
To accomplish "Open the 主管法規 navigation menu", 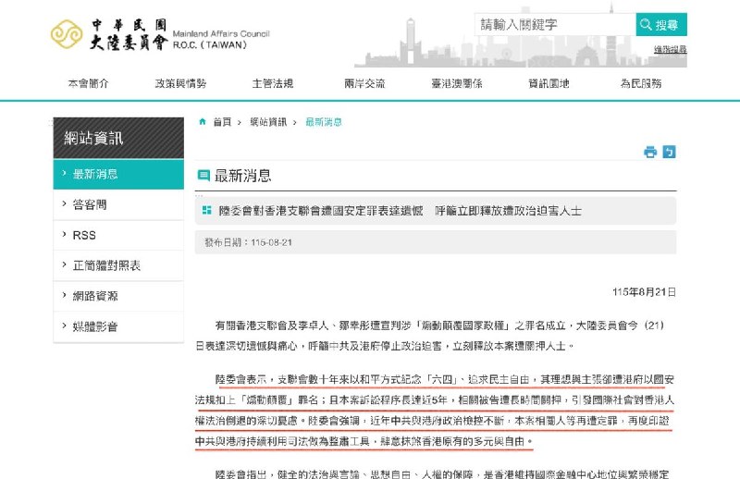I will tap(273, 83).
